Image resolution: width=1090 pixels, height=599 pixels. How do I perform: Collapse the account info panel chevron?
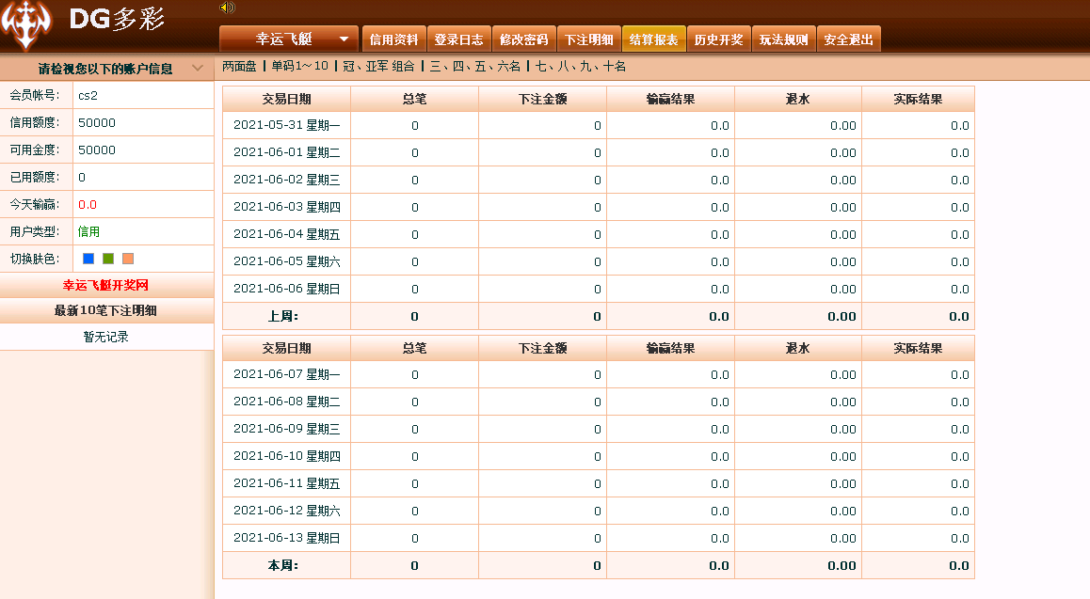coord(198,69)
